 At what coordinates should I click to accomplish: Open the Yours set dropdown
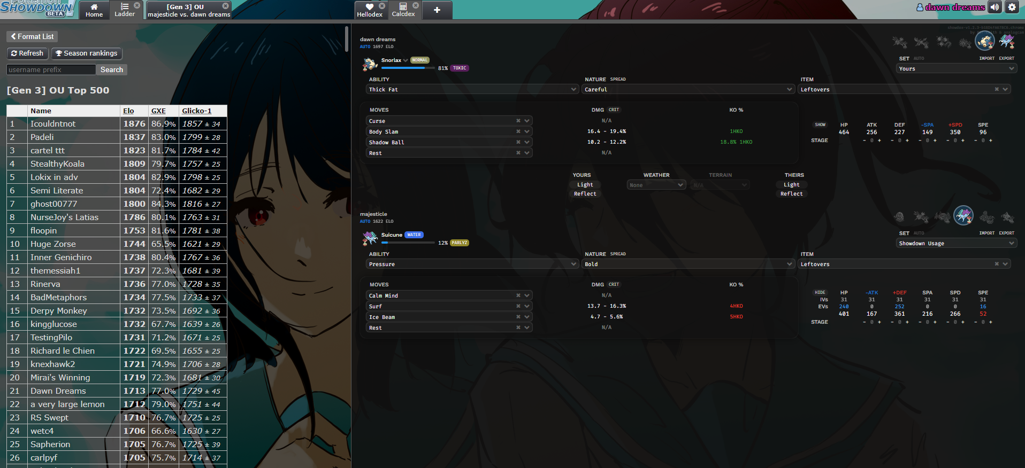tap(956, 68)
